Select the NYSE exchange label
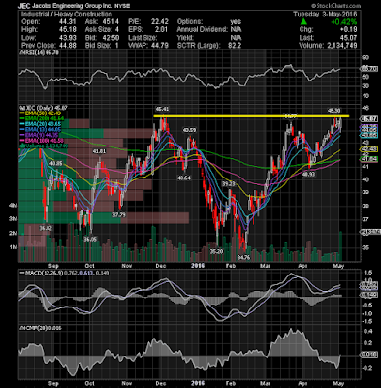This screenshot has height=388, width=381. (122, 6)
